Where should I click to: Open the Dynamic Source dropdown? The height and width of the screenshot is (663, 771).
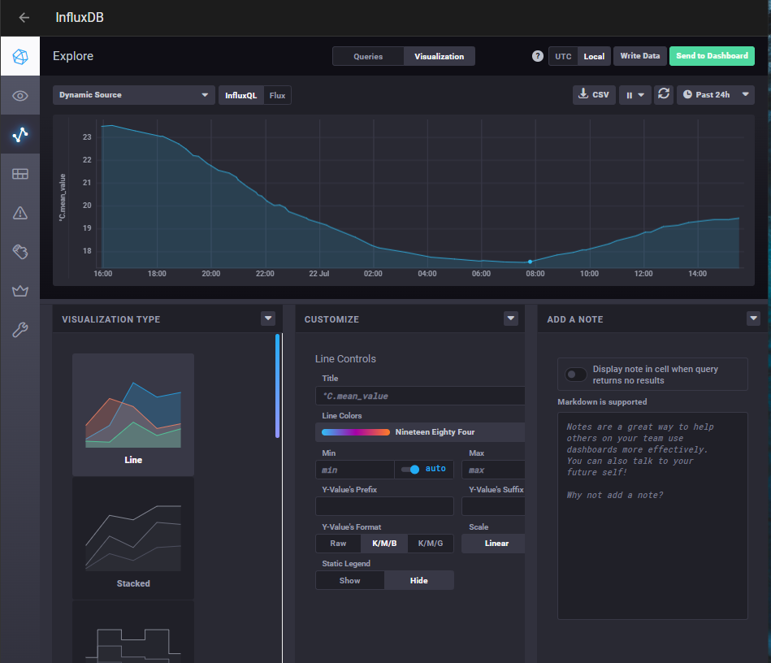[x=134, y=95]
